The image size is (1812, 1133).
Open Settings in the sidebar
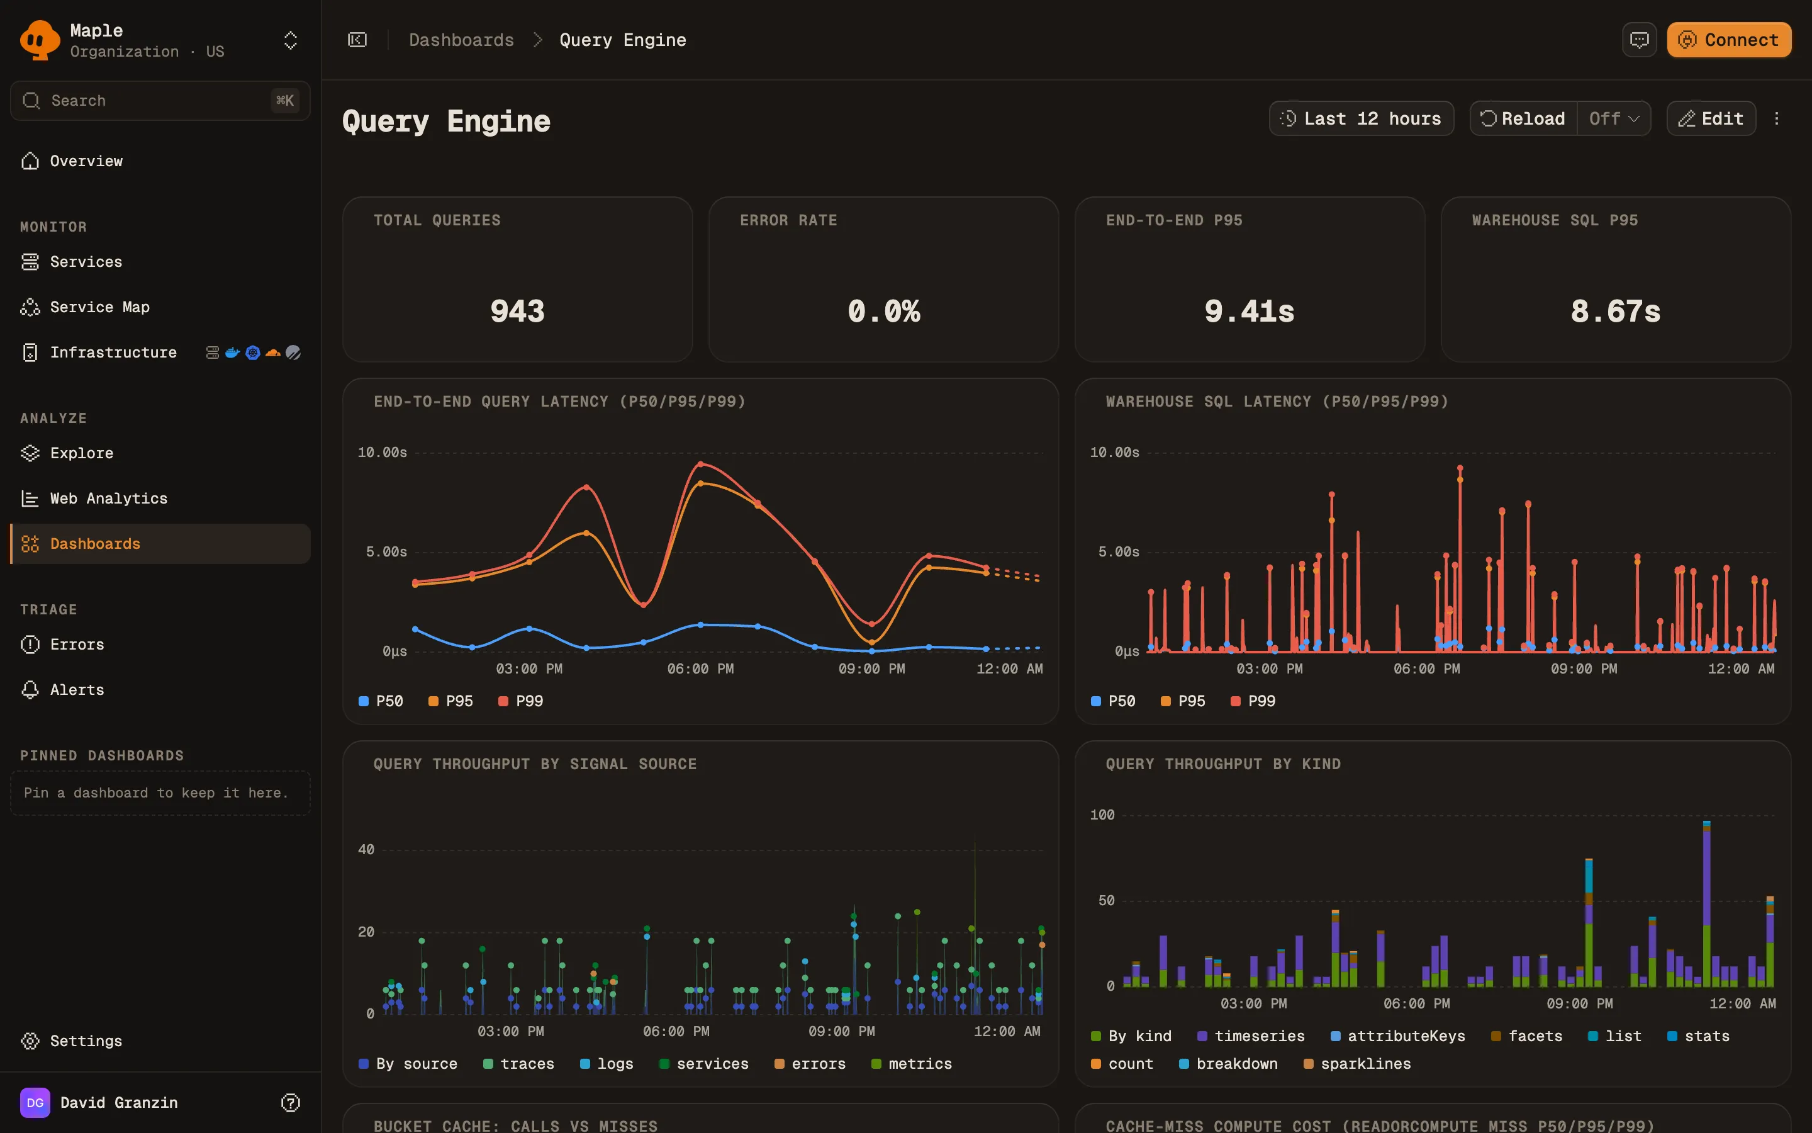coord(160,1041)
